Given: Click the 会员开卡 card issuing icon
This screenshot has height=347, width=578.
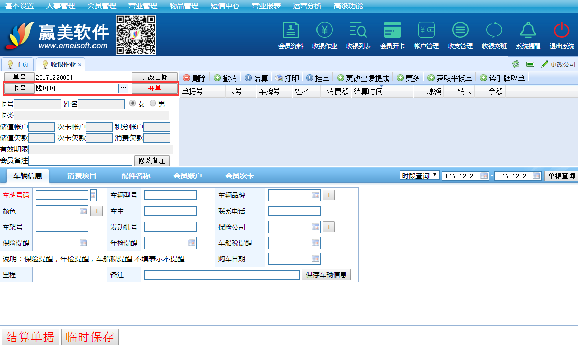Looking at the screenshot, I should (x=393, y=31).
